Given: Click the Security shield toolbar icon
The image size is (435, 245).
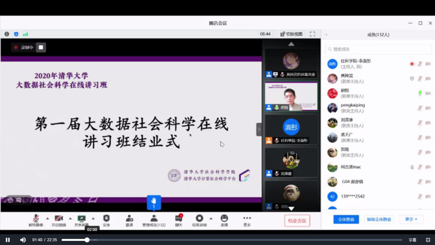Looking at the screenshot, I should (106, 219).
